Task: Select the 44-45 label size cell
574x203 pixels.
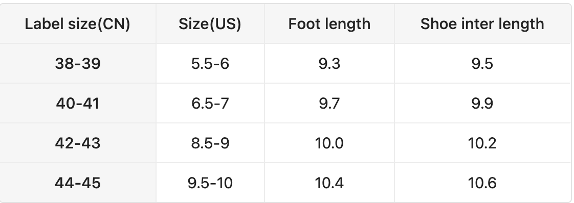Action: tap(78, 183)
